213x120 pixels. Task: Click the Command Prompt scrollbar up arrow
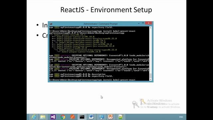coord(150,28)
